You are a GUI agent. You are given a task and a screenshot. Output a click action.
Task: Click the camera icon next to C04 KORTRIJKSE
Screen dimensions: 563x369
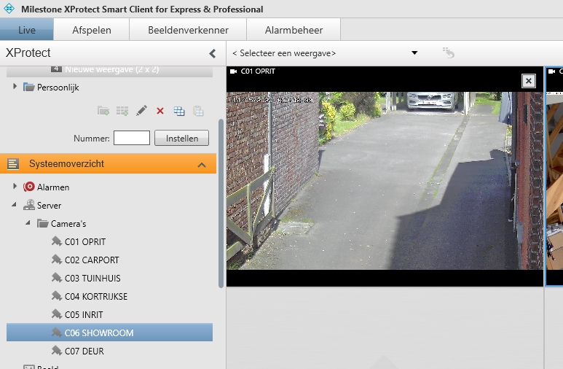click(x=56, y=295)
